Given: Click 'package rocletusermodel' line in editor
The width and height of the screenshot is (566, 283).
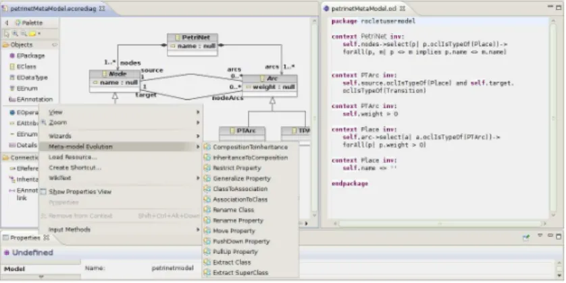Looking at the screenshot, I should click(374, 22).
